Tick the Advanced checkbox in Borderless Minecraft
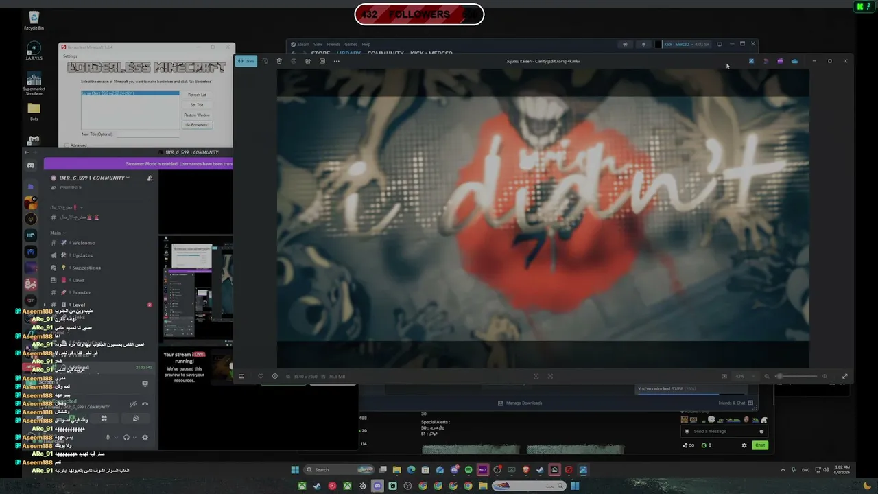Image resolution: width=878 pixels, height=494 pixels. coord(67,145)
